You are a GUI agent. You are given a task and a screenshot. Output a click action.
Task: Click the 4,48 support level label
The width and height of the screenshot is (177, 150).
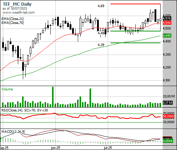coord(101,33)
